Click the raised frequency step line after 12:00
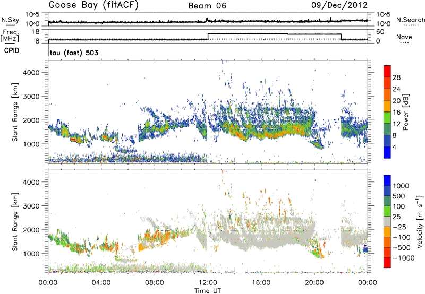The width and height of the screenshot is (425, 294). [274, 34]
